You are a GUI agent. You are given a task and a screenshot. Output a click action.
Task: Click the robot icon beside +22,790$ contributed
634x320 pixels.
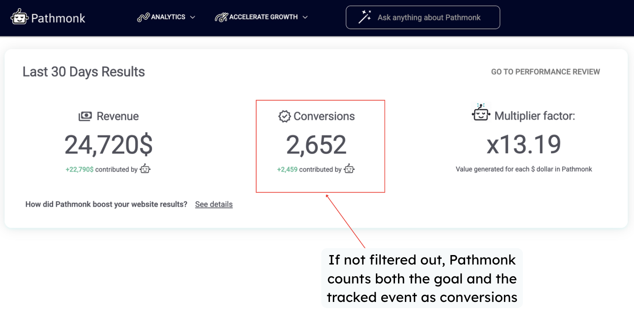pos(145,169)
